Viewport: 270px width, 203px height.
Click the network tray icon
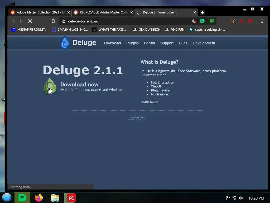234,198
